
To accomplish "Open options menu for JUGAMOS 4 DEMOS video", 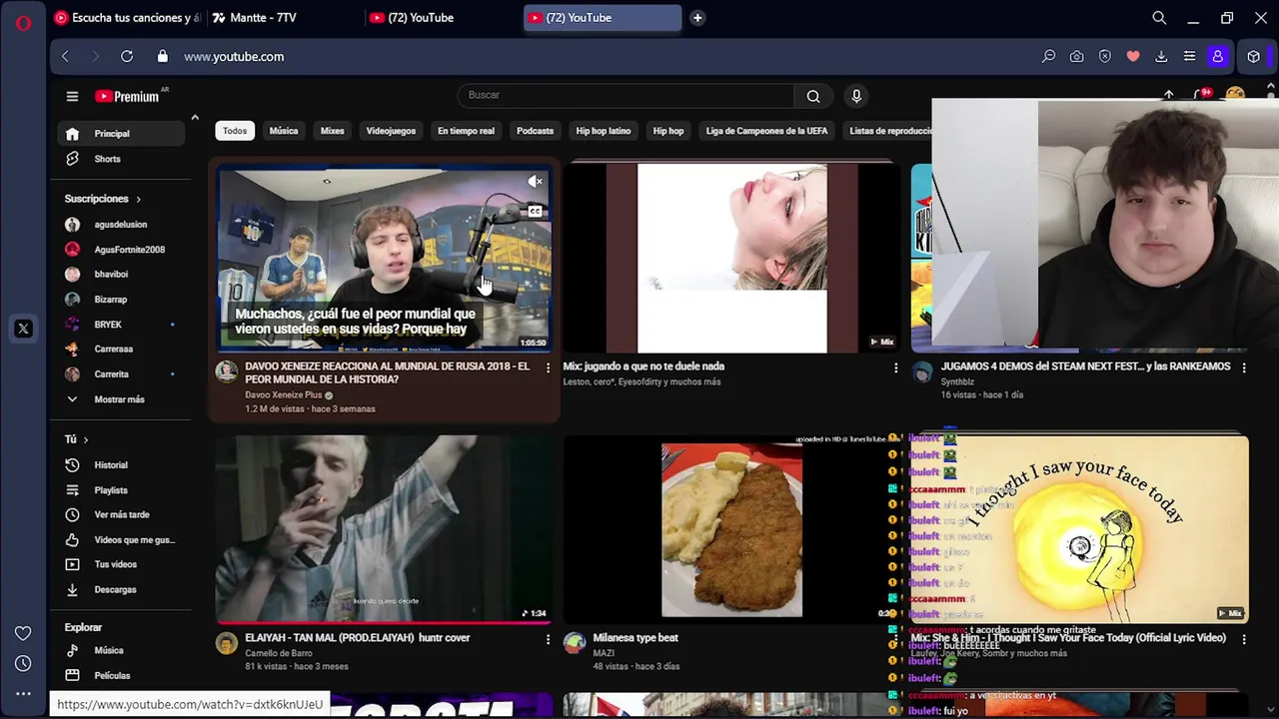I will [1244, 367].
